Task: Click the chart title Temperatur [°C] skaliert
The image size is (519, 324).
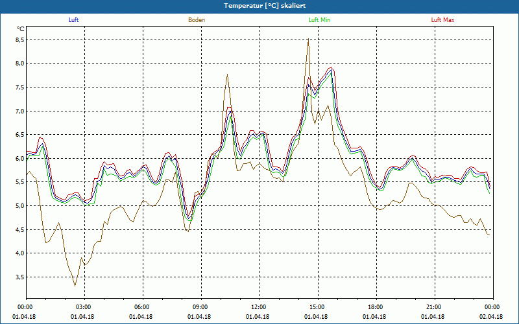Action: (x=265, y=6)
